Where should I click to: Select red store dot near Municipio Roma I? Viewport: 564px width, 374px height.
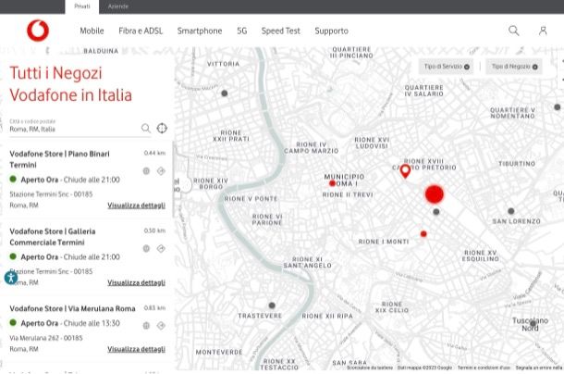pos(332,183)
